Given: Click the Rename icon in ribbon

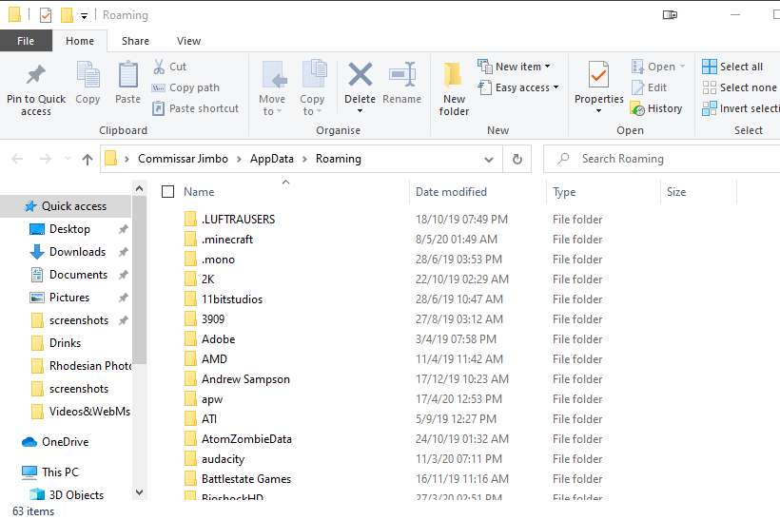Looking at the screenshot, I should (x=402, y=74).
